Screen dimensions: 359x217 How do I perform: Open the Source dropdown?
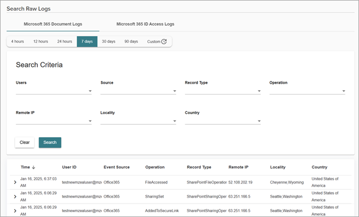[138, 91]
